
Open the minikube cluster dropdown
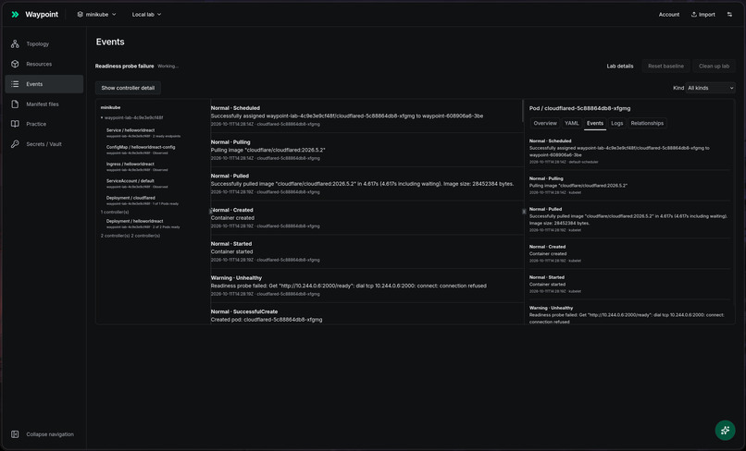(96, 14)
